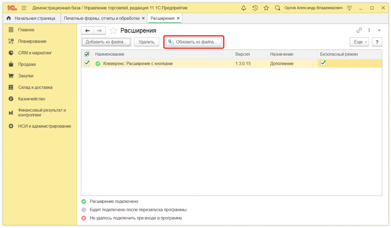Switch to Печатные формы, отчеты и обработки tab
Screen dimensions: 391x228
pyautogui.click(x=102, y=18)
